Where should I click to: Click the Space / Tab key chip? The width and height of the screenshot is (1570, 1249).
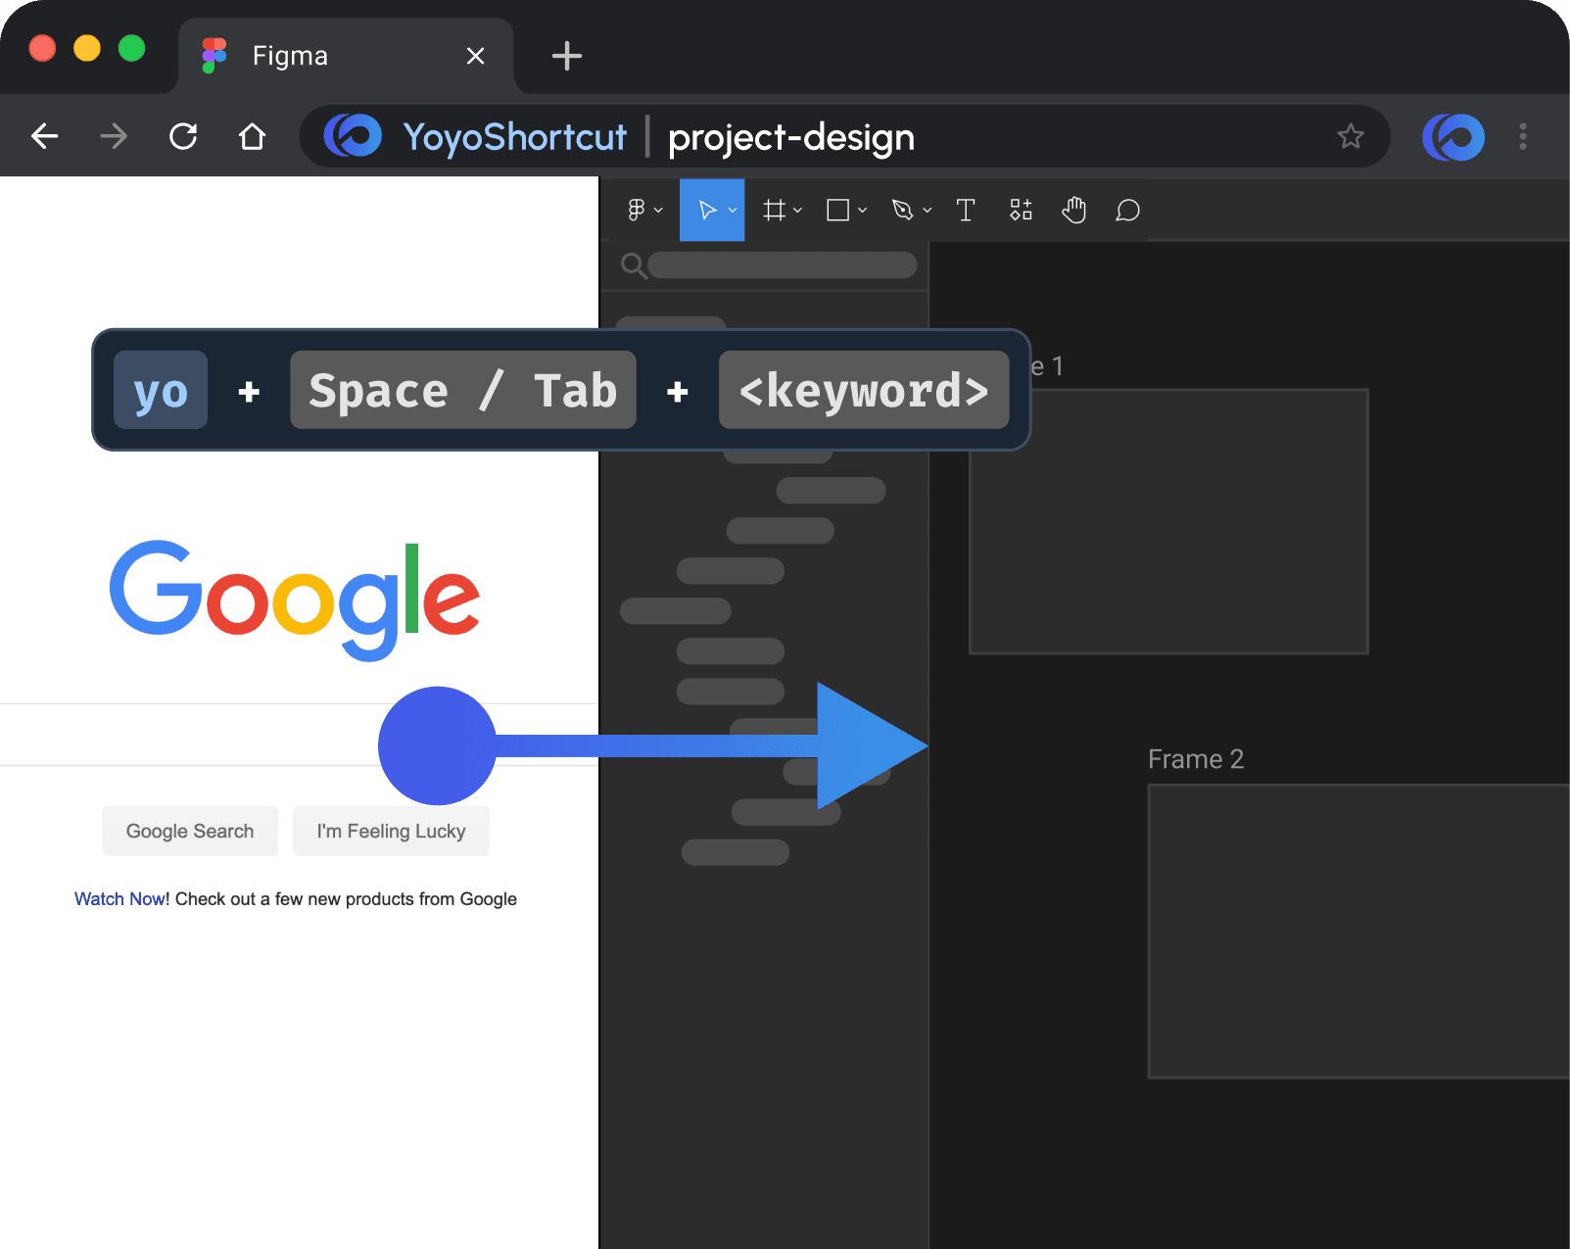tap(463, 390)
